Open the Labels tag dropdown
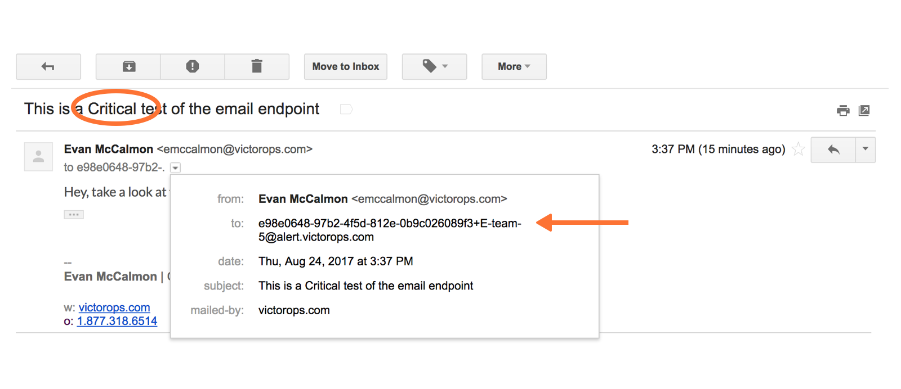The width and height of the screenshot is (901, 389). (x=434, y=66)
